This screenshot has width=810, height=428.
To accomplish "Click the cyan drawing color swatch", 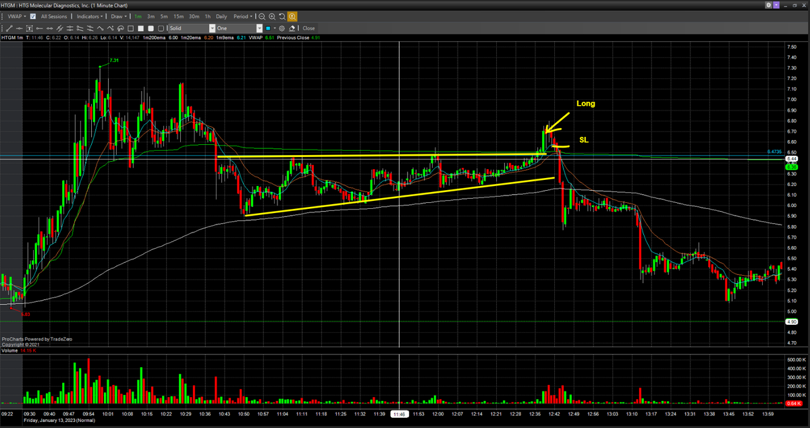I will (268, 28).
